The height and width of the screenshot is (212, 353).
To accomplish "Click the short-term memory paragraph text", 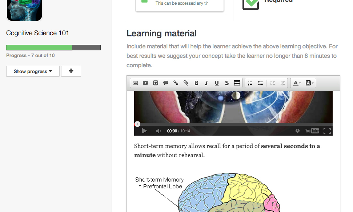I will (227, 151).
